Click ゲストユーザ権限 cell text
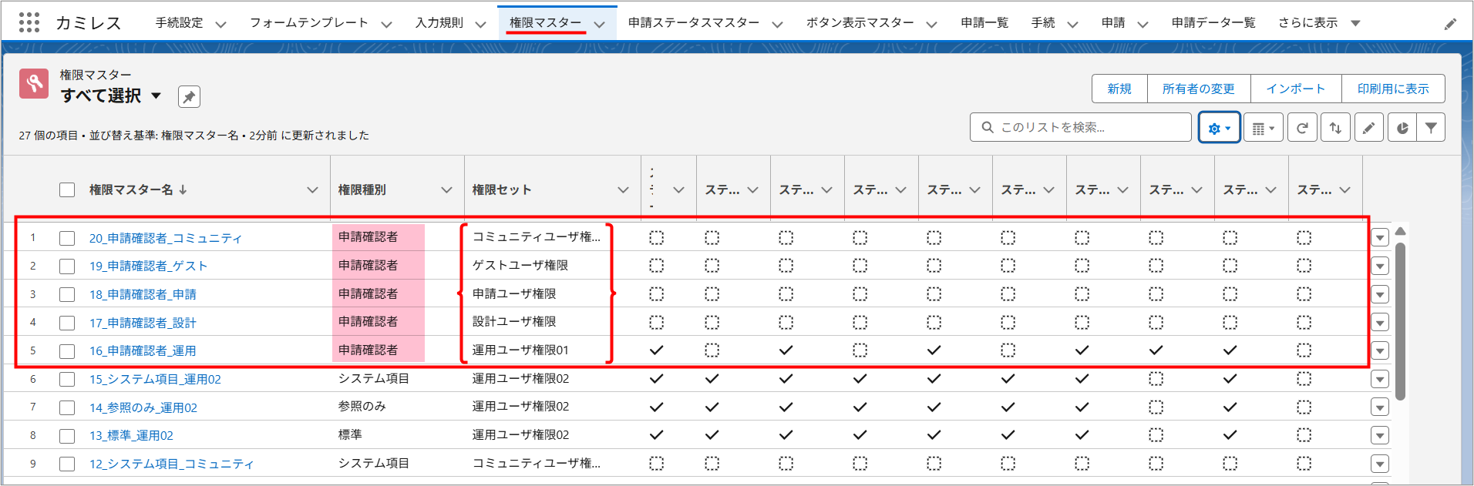Screen dimensions: 1474x486 pos(520,266)
